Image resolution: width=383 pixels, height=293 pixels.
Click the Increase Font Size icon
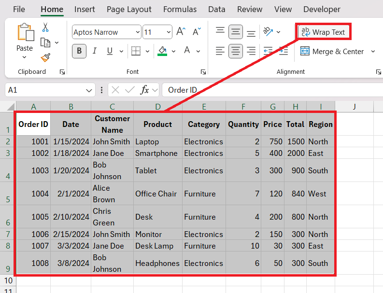(x=181, y=32)
